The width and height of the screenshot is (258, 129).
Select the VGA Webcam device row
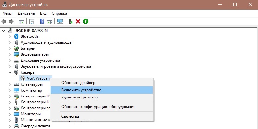(x=36, y=78)
